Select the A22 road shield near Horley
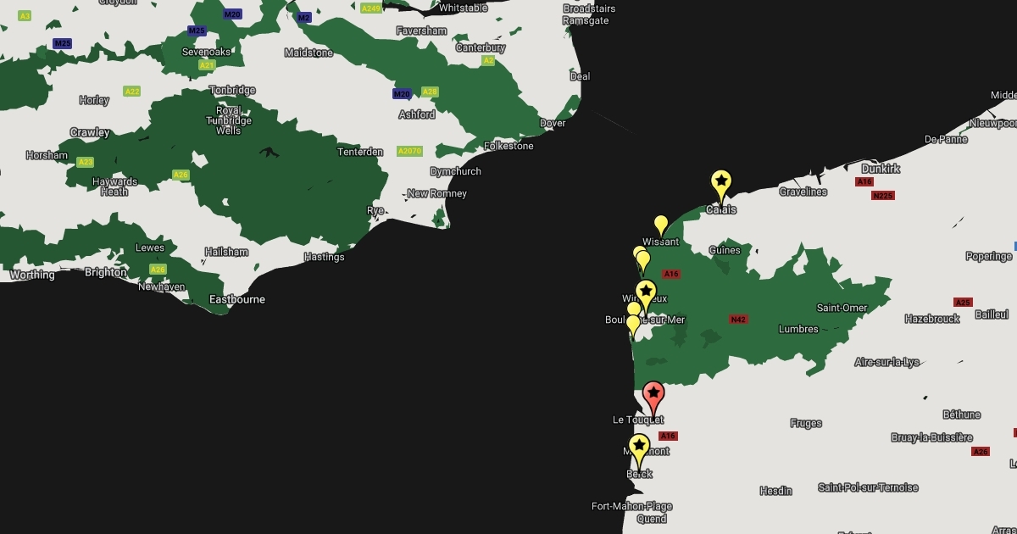This screenshot has height=534, width=1017. point(131,92)
